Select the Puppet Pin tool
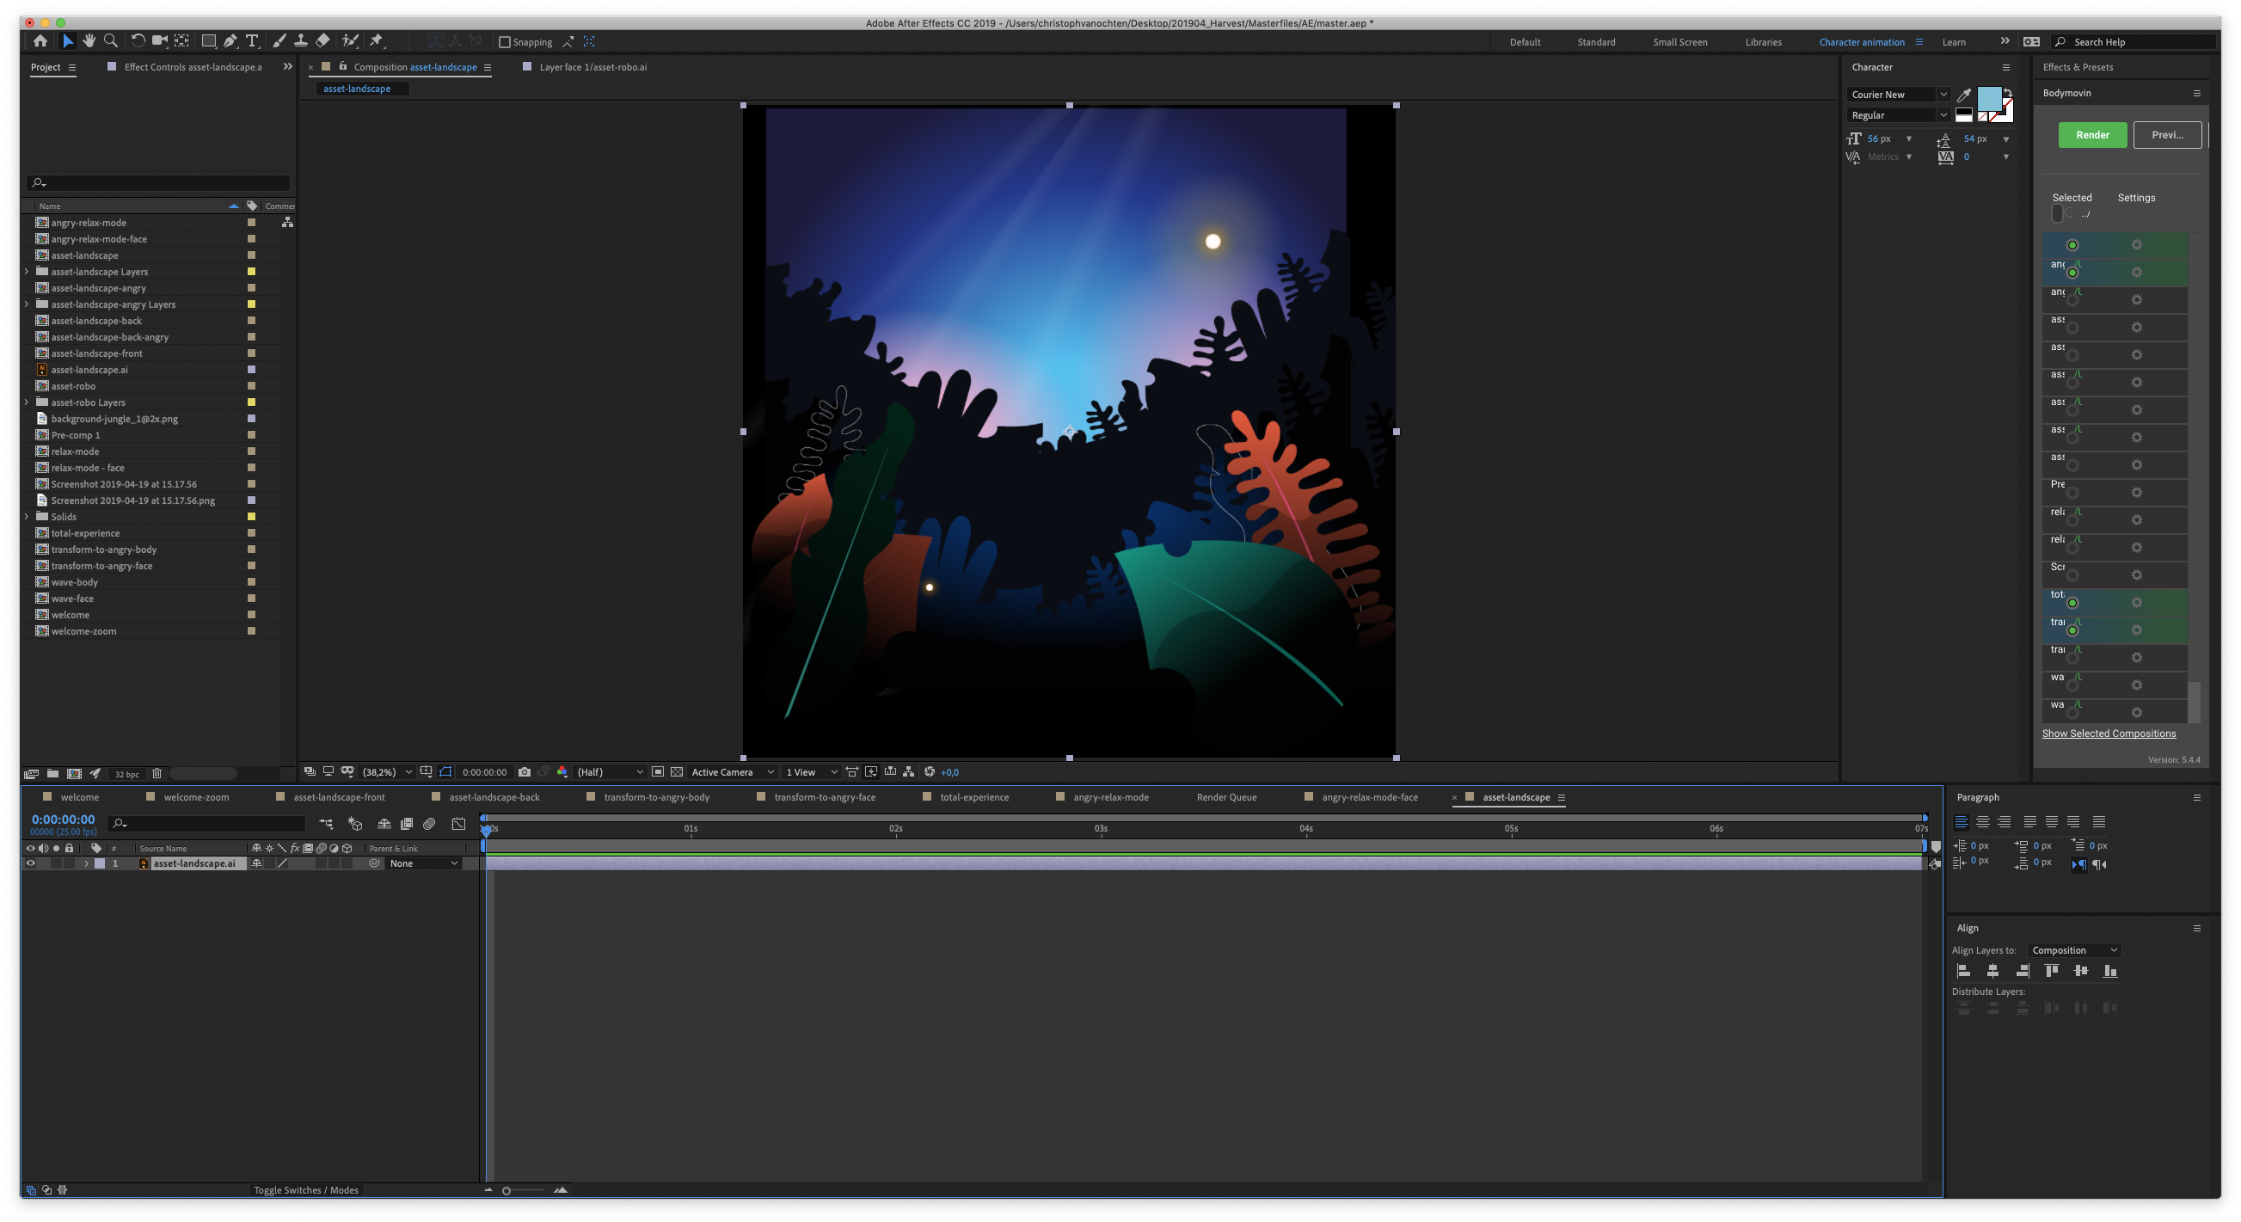Viewport: 2241px width, 1222px height. (x=377, y=41)
